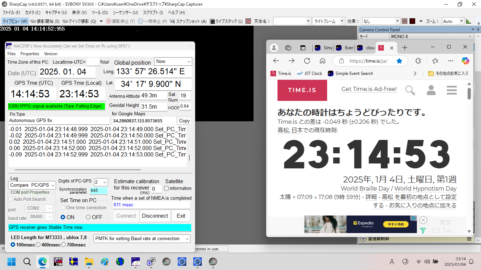Image resolution: width=481 pixels, height=270 pixels.
Task: Open the Compare PC/GPS log dropdown
Action: click(32, 185)
